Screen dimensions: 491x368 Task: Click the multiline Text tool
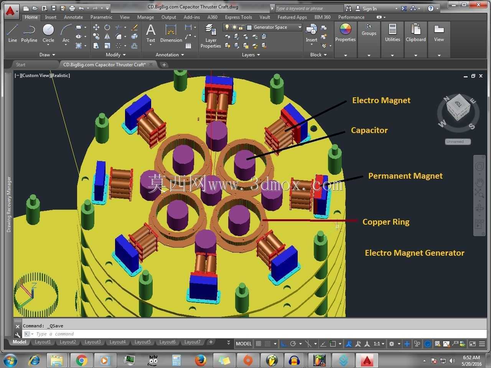151,33
